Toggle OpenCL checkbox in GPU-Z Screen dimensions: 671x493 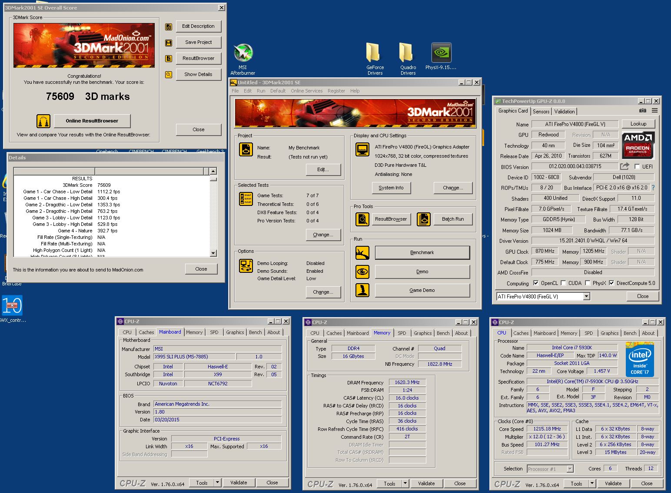[536, 283]
